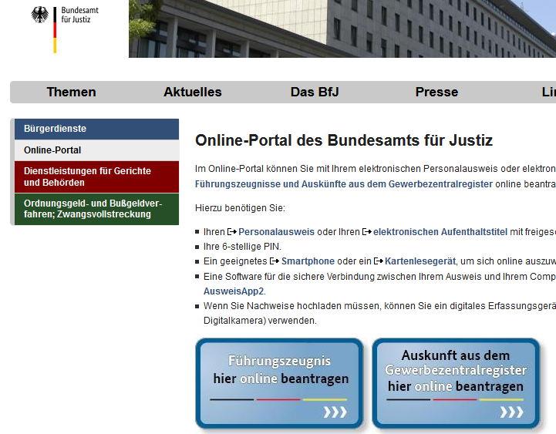Screen dimensions: 556x434
Task: Go to the Aktuelles section
Action: (x=192, y=92)
